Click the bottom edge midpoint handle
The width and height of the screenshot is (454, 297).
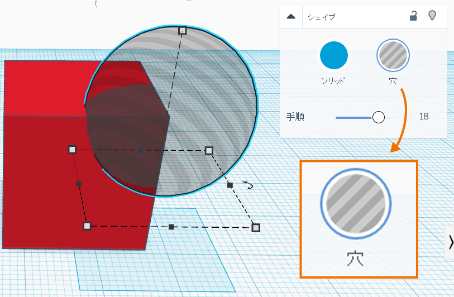pyautogui.click(x=171, y=227)
